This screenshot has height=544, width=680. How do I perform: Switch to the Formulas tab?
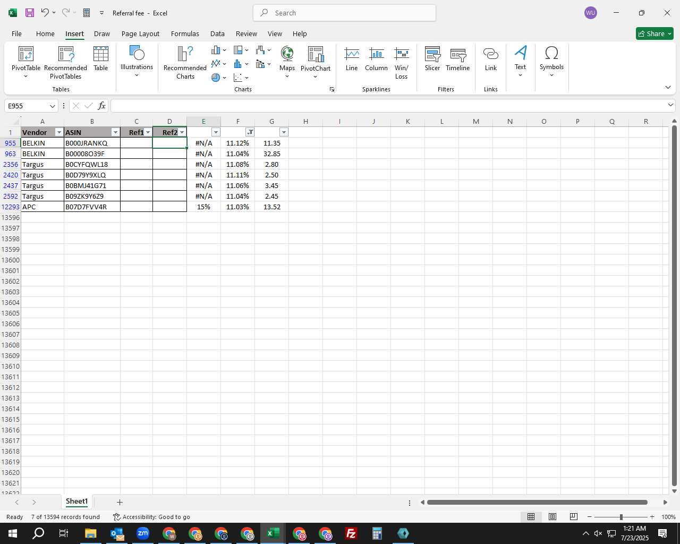[x=185, y=33]
